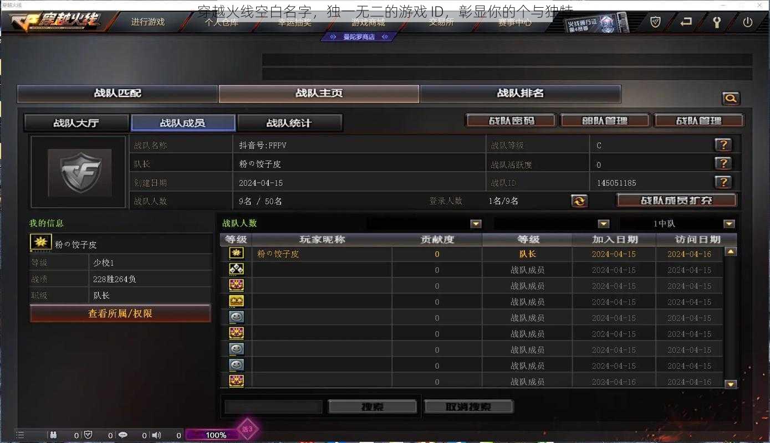
Task: Expand the 1中队 squad dropdown
Action: pyautogui.click(x=729, y=224)
